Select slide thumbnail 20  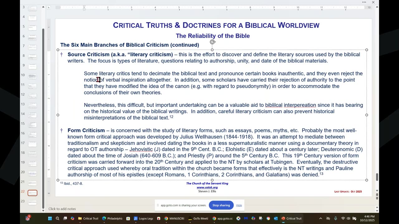(32, 173)
